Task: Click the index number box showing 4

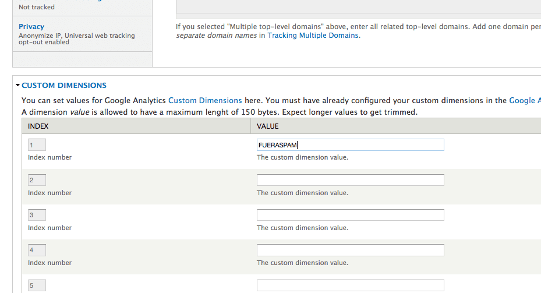Action: pos(37,250)
